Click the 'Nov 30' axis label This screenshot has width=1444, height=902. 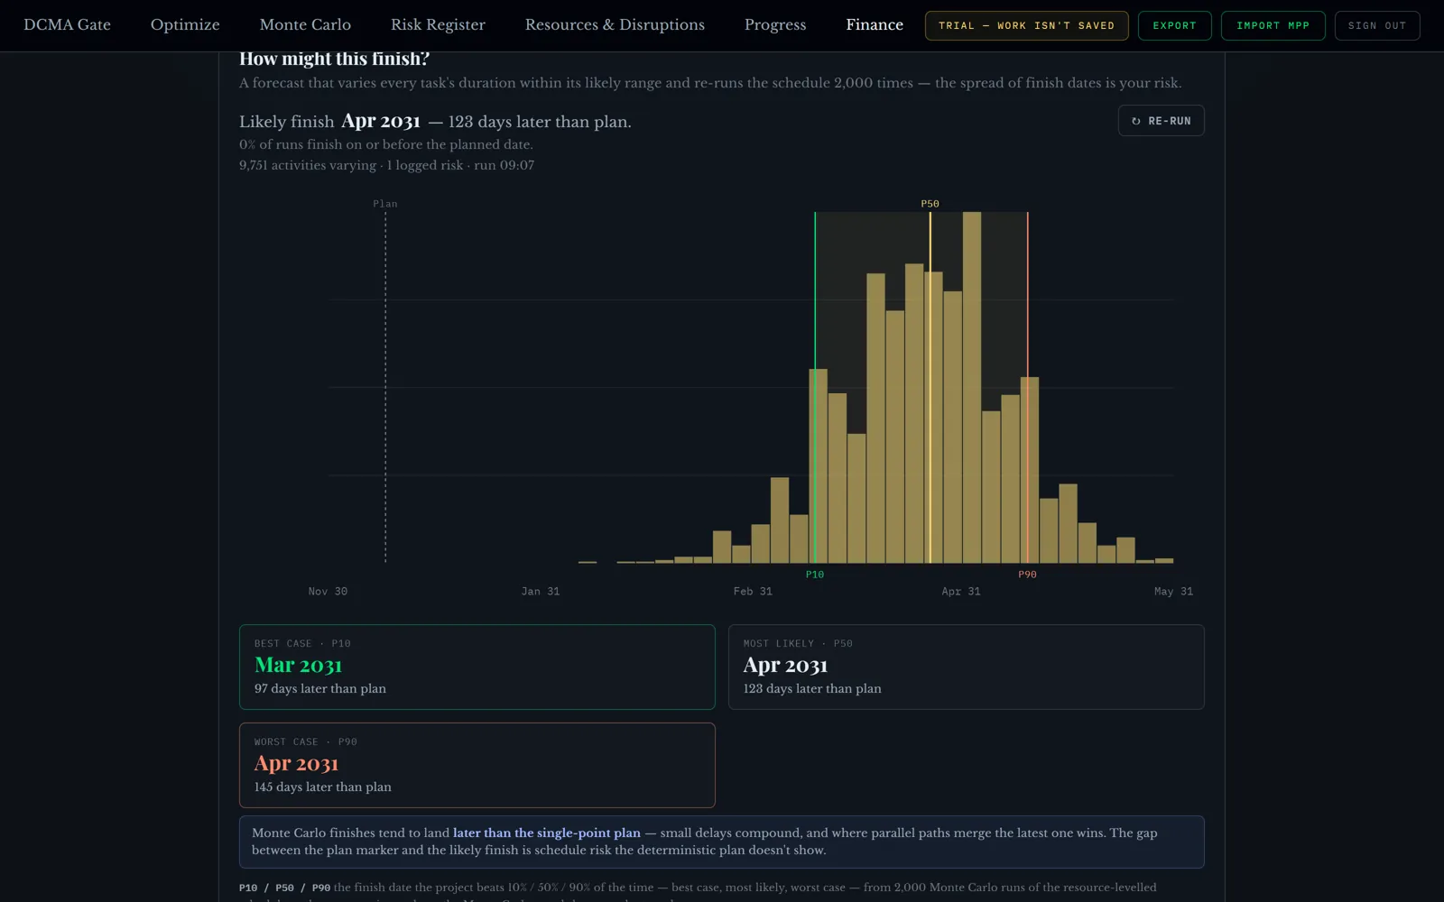click(328, 592)
